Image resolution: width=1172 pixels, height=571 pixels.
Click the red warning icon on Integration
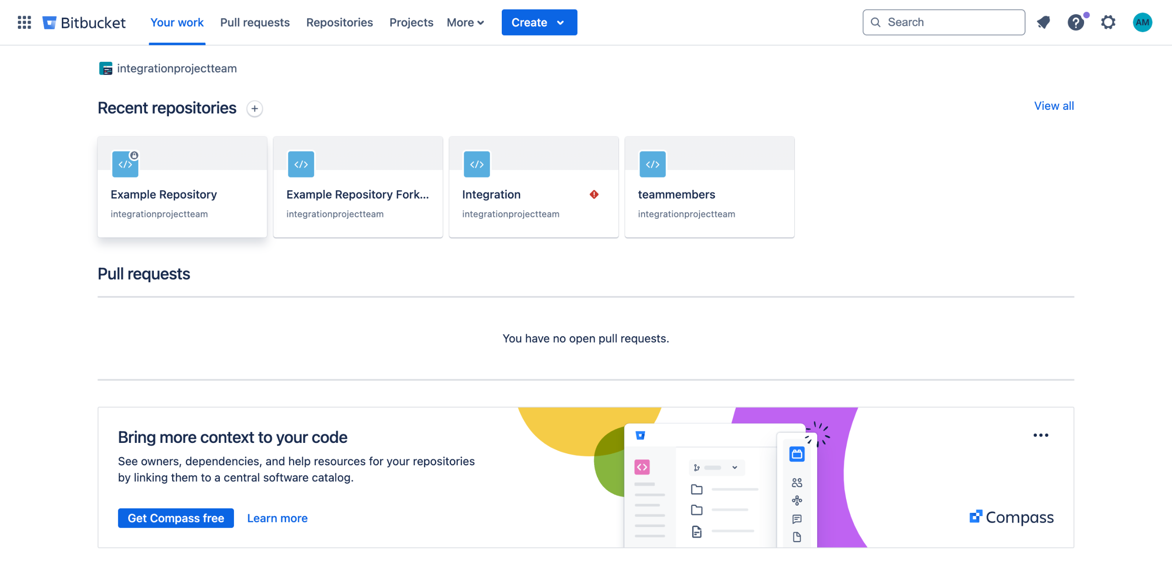[594, 194]
